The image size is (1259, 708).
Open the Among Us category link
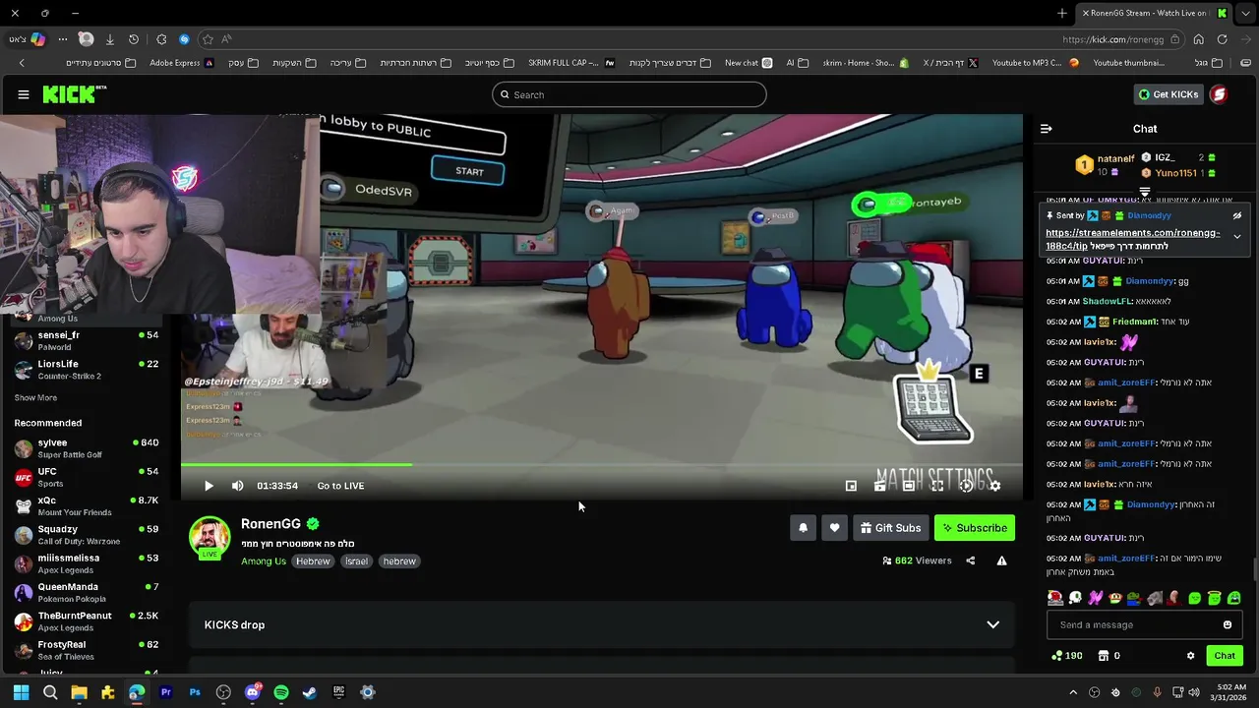pos(264,561)
